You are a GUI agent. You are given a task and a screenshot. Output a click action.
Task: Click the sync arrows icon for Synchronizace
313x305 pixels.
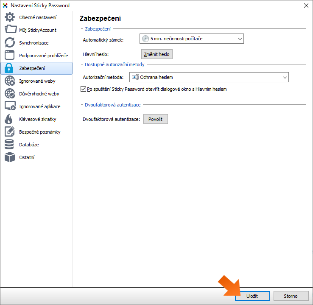click(10, 42)
